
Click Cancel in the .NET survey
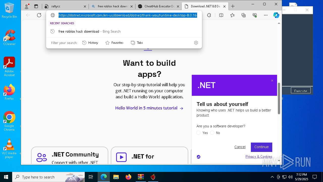pos(240,147)
